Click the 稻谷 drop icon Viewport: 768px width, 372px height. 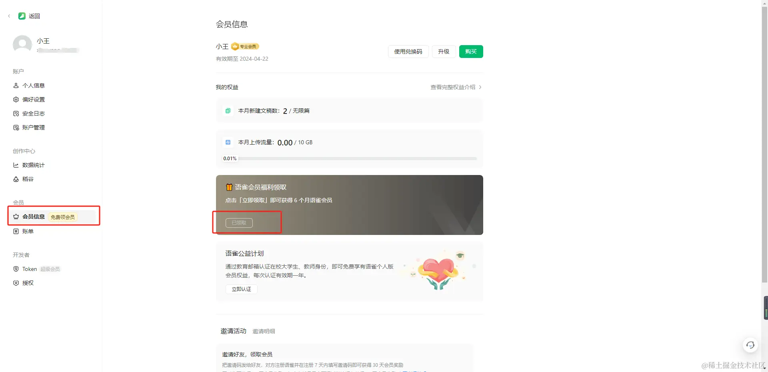[16, 179]
